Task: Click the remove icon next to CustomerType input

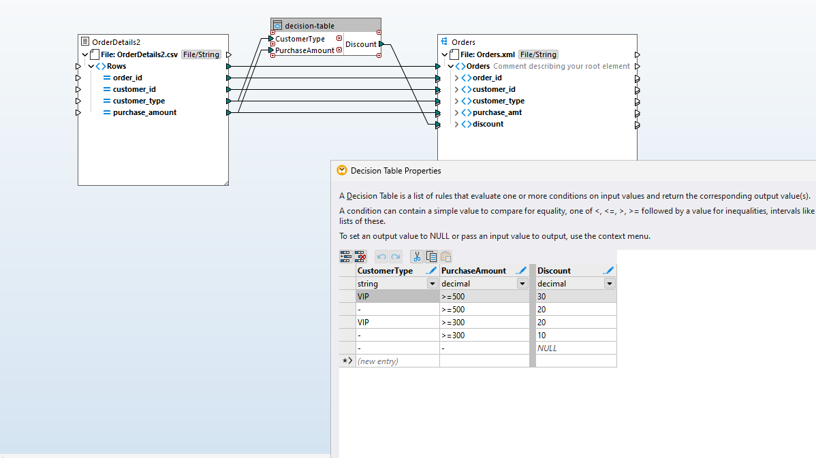Action: (339, 38)
